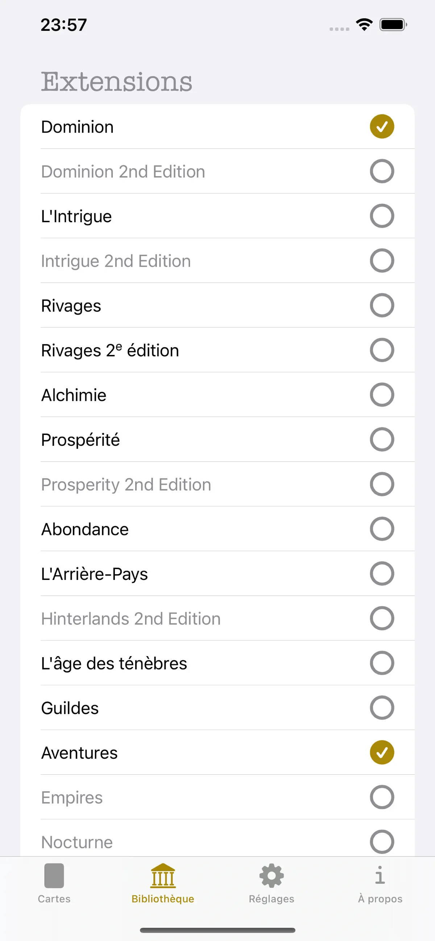
Task: Open the Cartes tab card icon
Action: tap(54, 875)
